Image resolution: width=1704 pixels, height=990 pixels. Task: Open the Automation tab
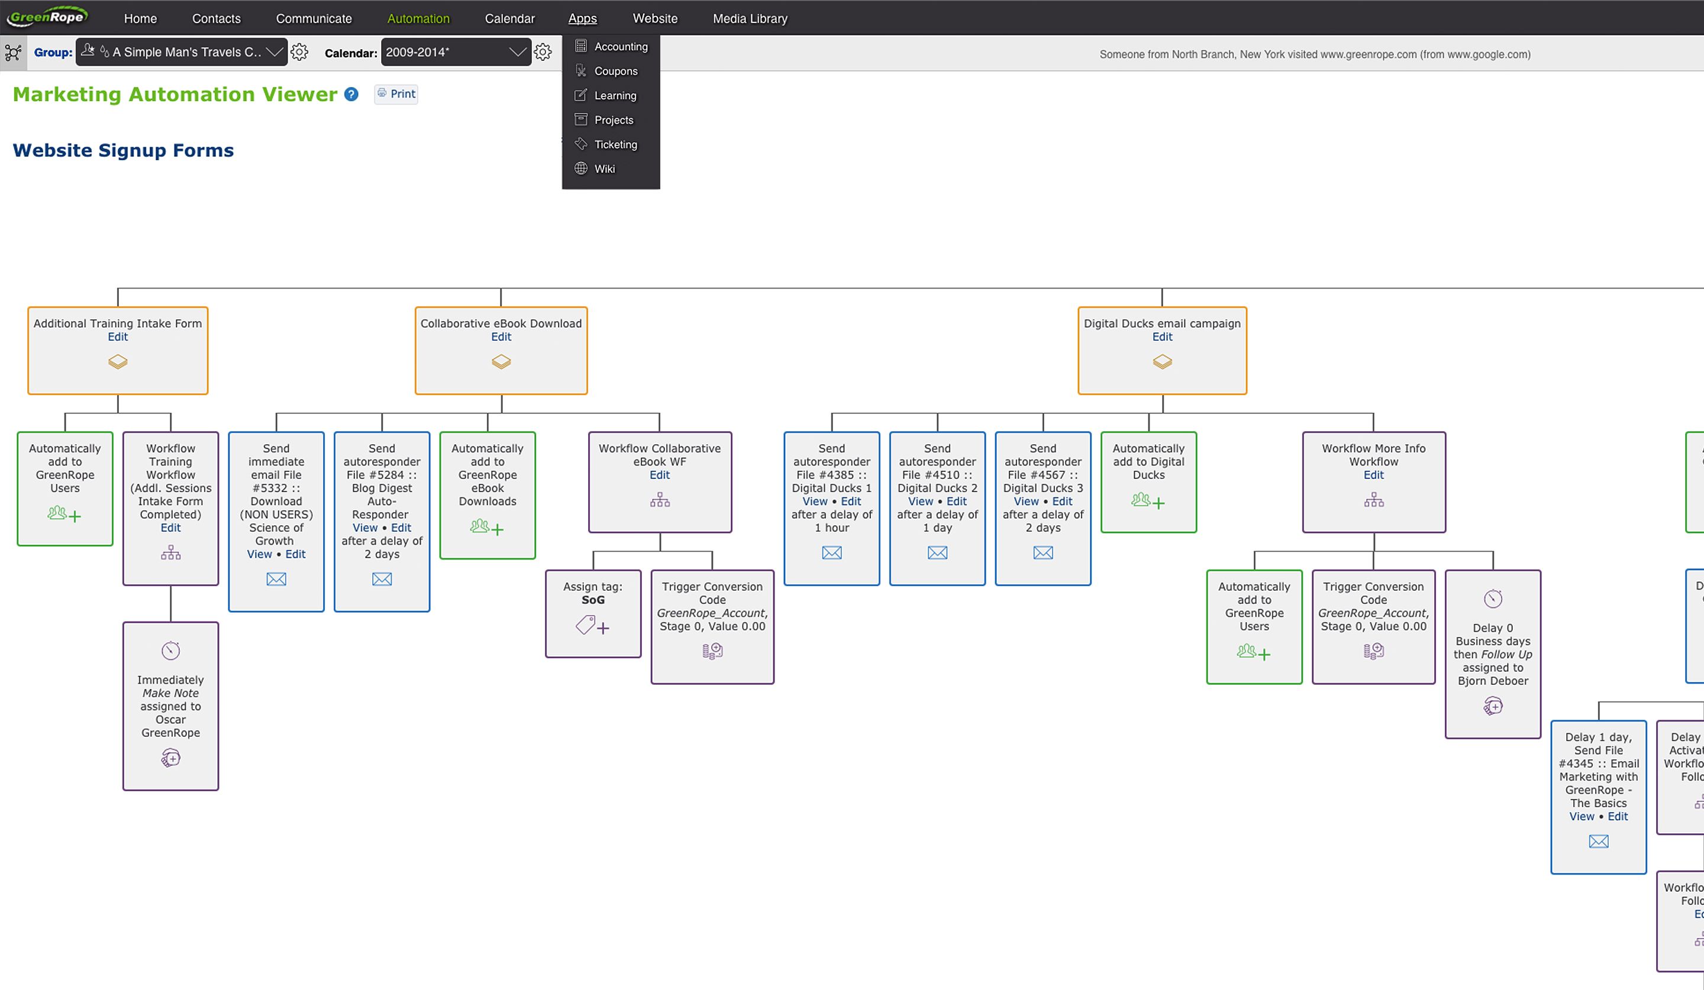pos(418,18)
